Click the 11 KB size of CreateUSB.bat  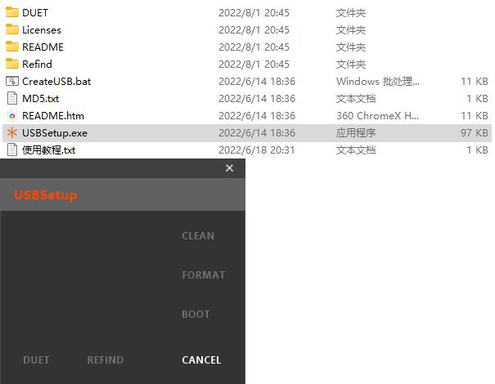click(475, 82)
